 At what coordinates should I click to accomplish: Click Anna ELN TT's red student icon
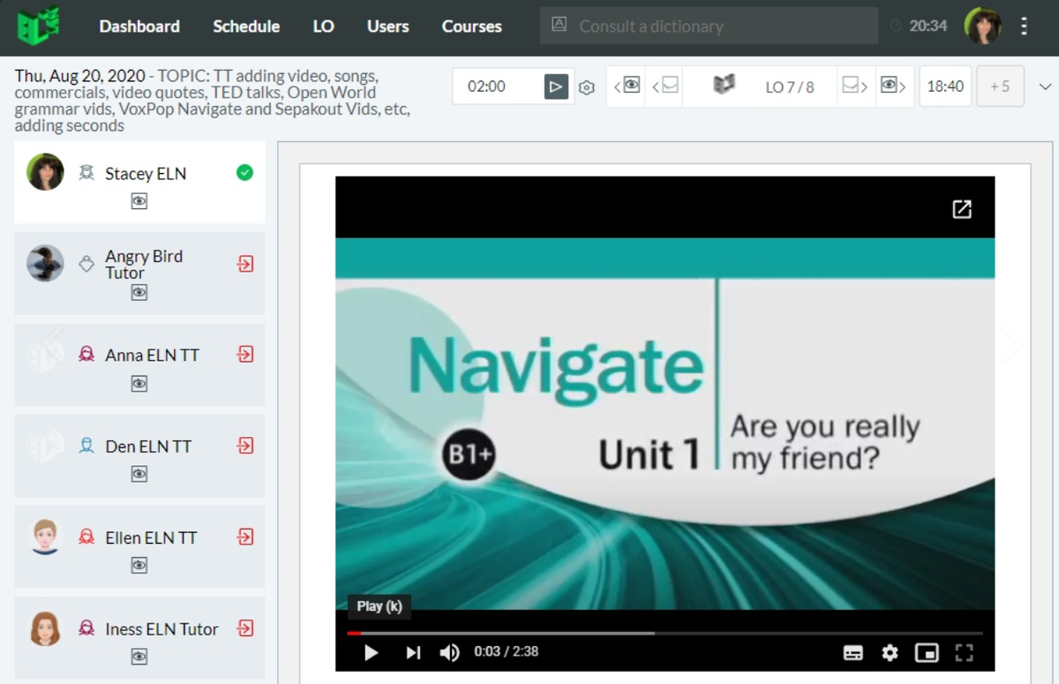click(86, 355)
